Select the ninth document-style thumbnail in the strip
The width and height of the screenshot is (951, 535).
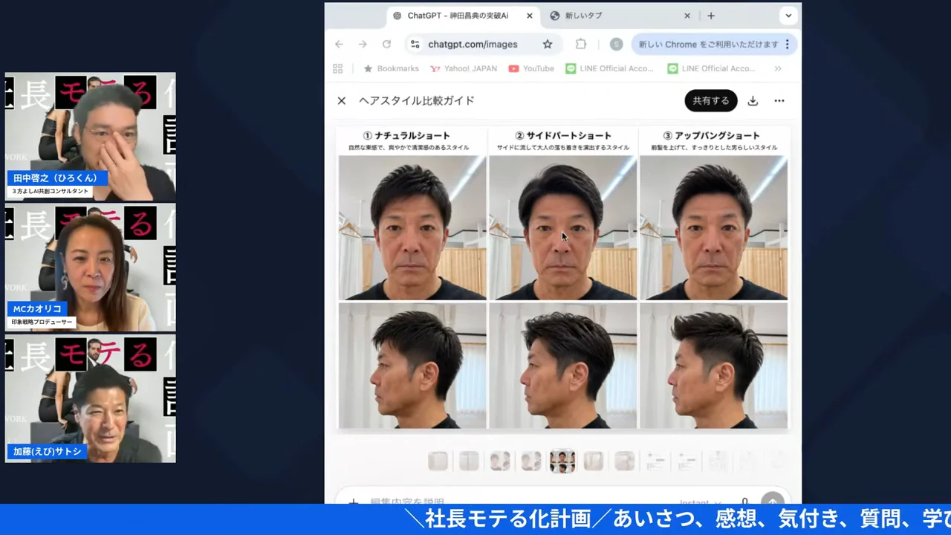(687, 461)
